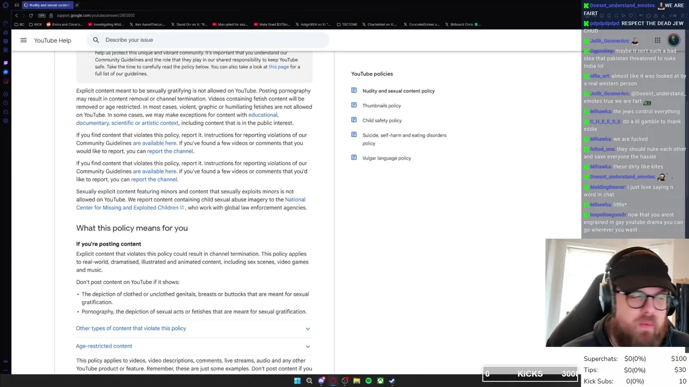Open settings gear in Opera sidebar
Viewport: 689px width, 387px height.
(x=5, y=120)
